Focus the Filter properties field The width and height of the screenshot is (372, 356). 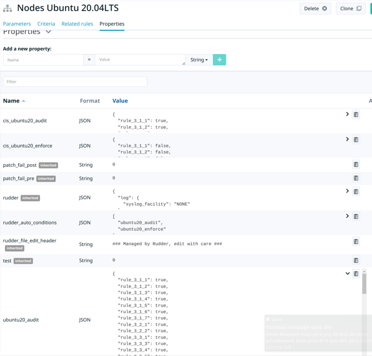(x=75, y=82)
